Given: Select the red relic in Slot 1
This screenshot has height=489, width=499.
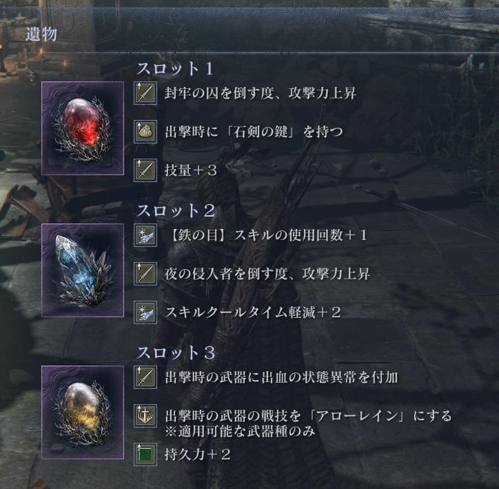Looking at the screenshot, I should pos(83,128).
